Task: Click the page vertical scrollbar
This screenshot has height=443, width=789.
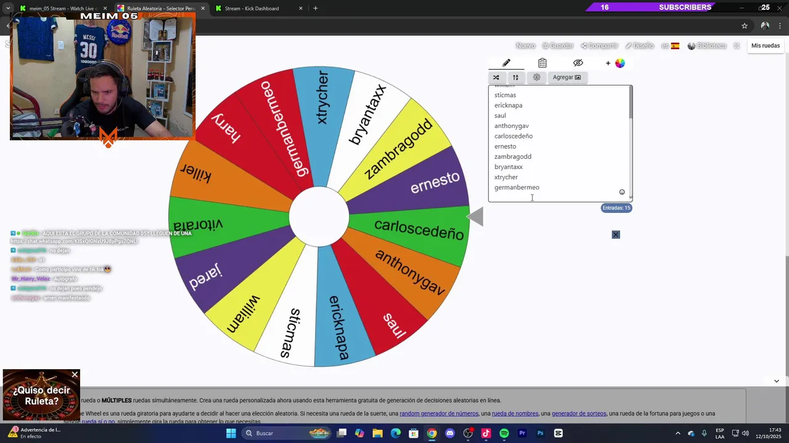Action: coord(786,215)
